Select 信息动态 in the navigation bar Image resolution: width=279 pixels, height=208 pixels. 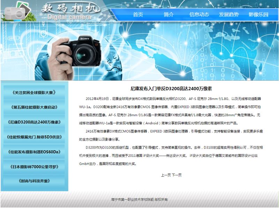(x=199, y=15)
